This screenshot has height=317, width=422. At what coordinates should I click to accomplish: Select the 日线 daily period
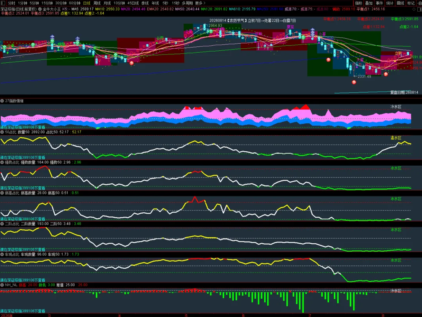(87, 3)
